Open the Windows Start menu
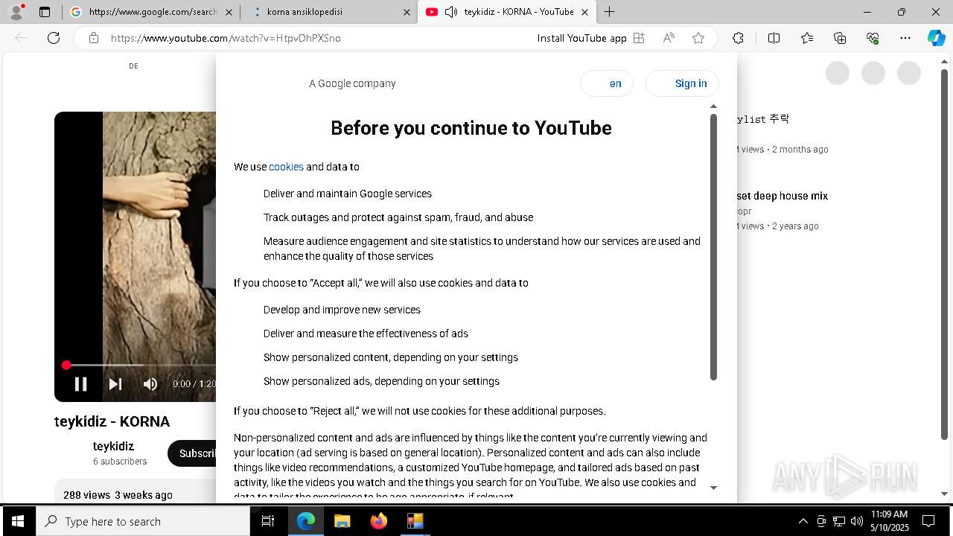The image size is (953, 536). tap(18, 521)
